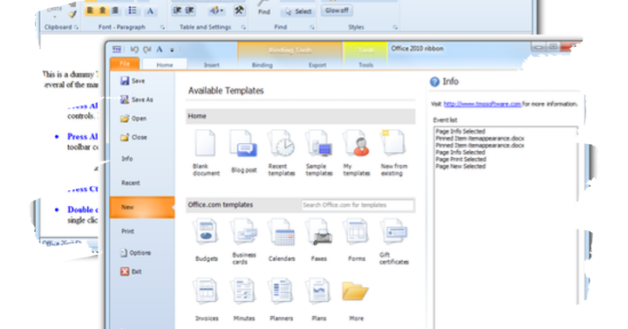
Task: Click the Find button in the back window ribbon
Action: coord(264,8)
